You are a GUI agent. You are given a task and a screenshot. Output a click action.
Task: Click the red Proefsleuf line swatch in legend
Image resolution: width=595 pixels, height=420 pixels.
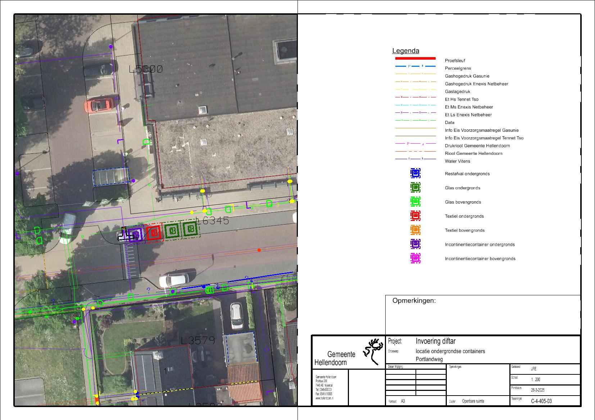[x=415, y=58]
